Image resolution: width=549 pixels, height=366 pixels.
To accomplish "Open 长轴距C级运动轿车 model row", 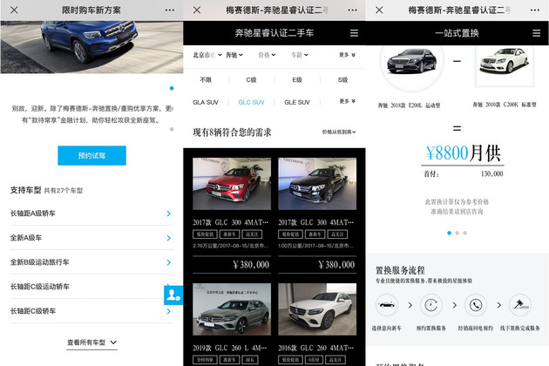I will [91, 287].
